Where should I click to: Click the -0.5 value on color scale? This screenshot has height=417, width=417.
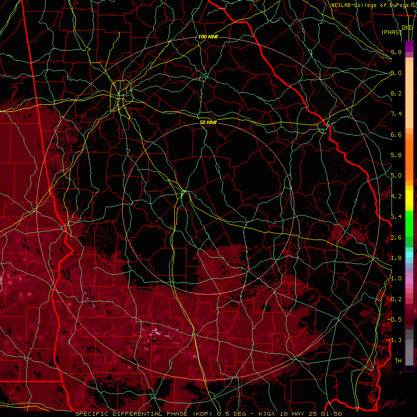pos(394,320)
